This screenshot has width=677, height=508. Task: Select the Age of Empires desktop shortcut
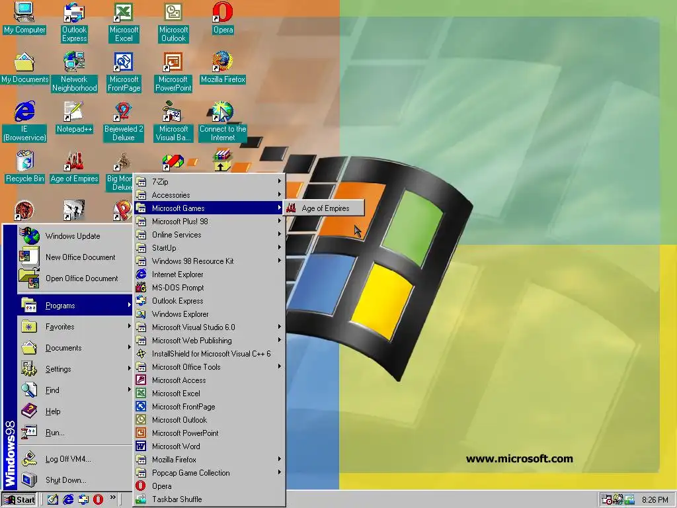coord(74,167)
